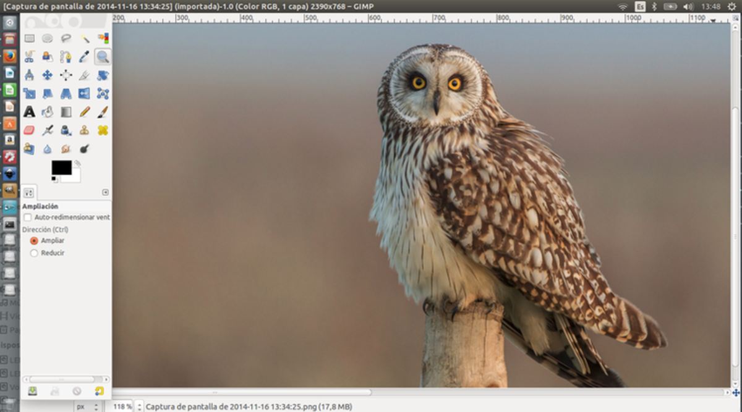Viewport: 742px width, 412px height.
Task: Click the black foreground color swatch
Action: pyautogui.click(x=61, y=167)
